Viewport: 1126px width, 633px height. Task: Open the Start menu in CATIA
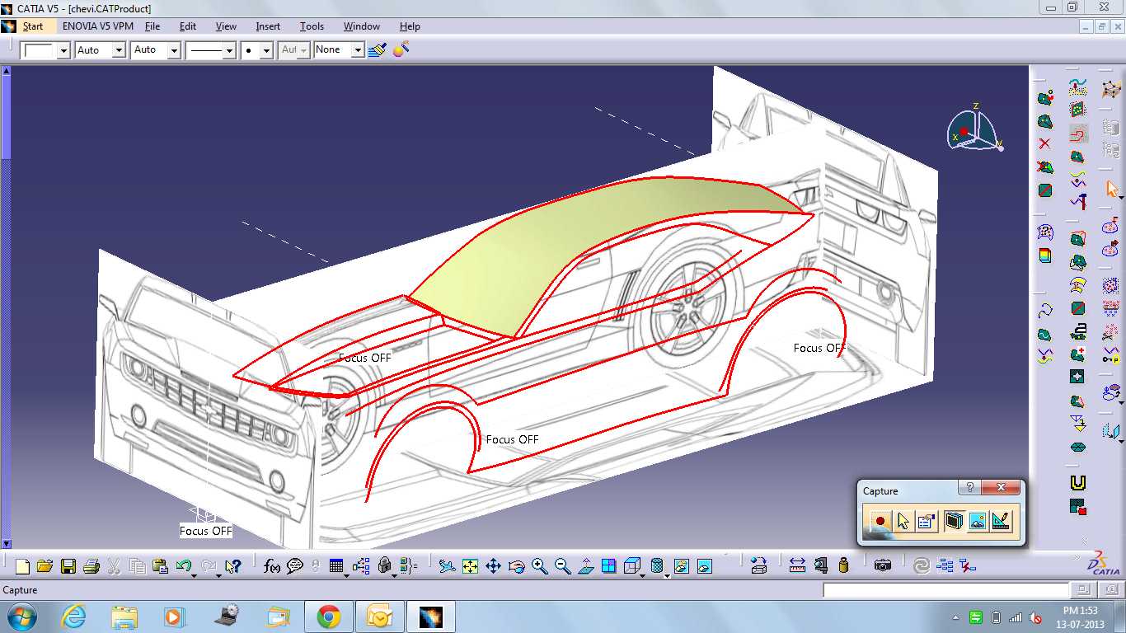click(x=33, y=26)
